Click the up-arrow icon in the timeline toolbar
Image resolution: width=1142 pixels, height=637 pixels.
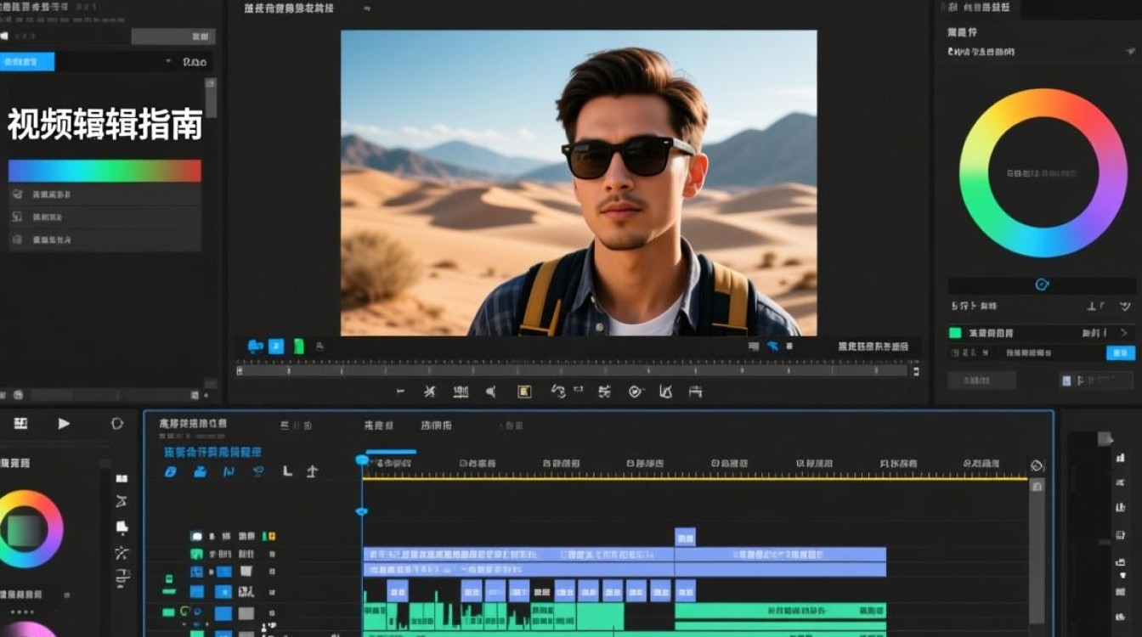pyautogui.click(x=312, y=471)
